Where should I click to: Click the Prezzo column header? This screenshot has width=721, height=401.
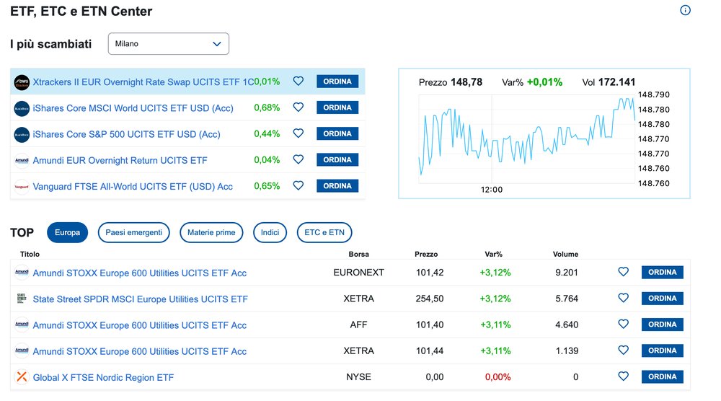tap(426, 255)
